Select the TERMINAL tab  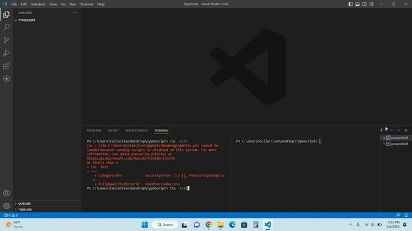[162, 130]
